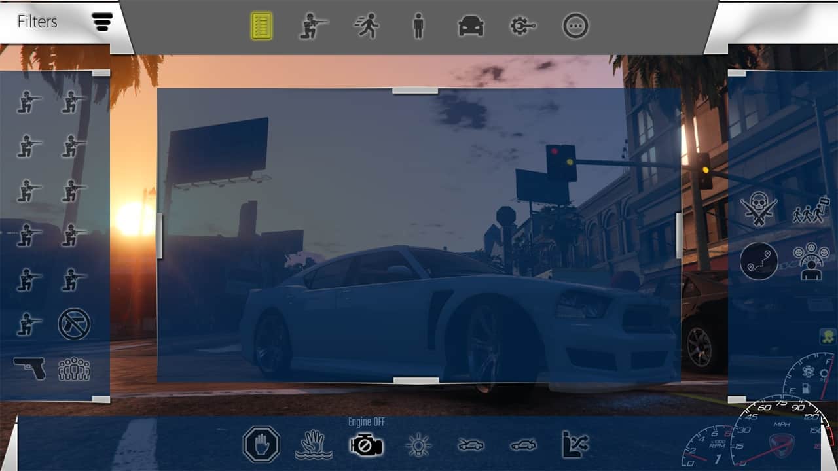Switch to the car vehicle tab

tap(471, 26)
